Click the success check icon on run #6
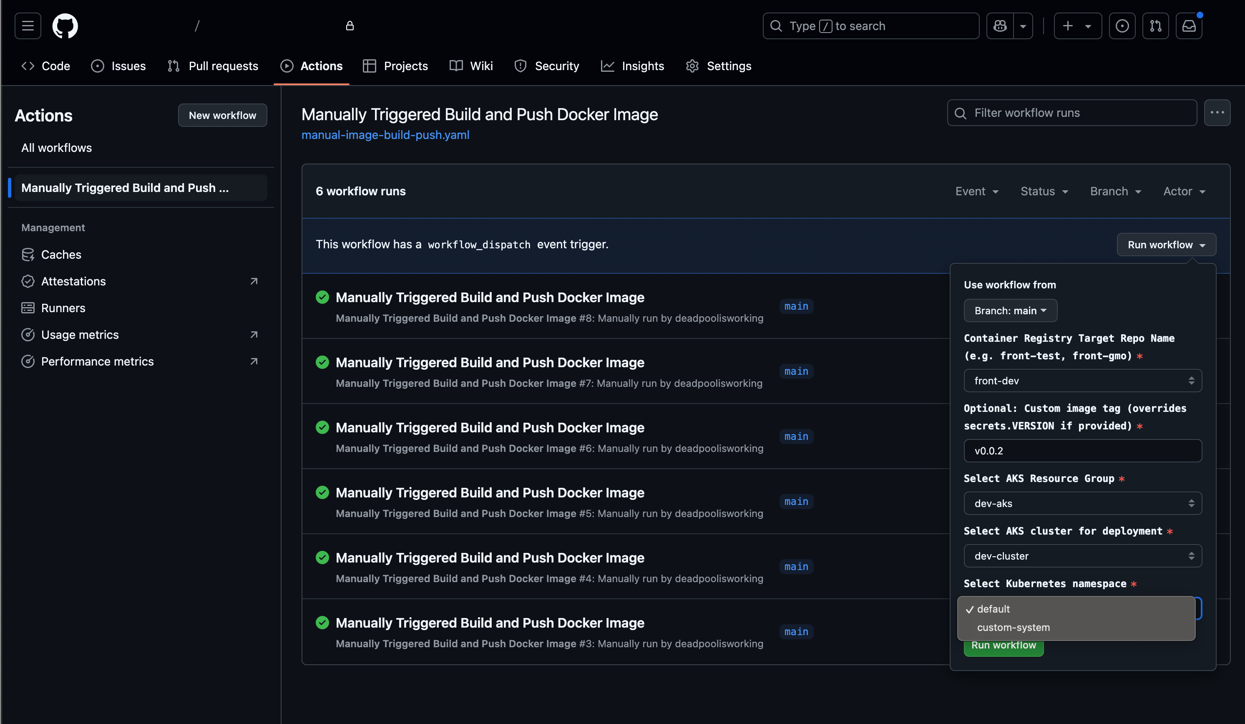Viewport: 1245px width, 724px height. (322, 427)
